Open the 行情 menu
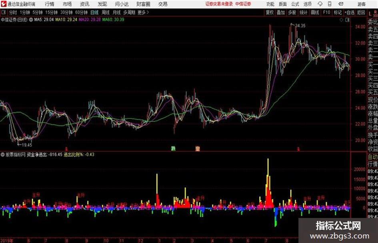Image resolution: width=378 pixels, height=243 pixels. tap(50, 4)
